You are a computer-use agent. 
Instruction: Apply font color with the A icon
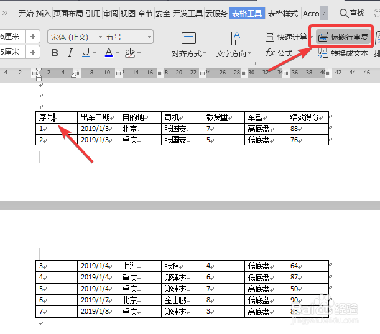pyautogui.click(x=109, y=53)
